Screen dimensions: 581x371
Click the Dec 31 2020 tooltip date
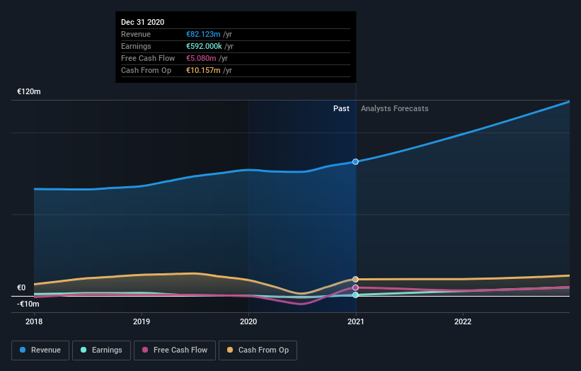pos(143,22)
